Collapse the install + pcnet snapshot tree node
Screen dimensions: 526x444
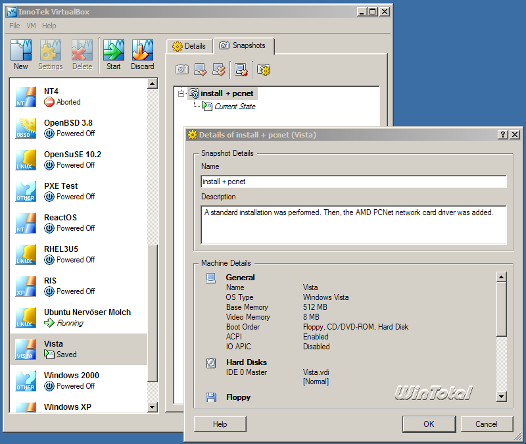(181, 93)
